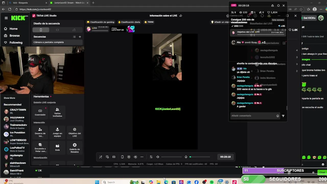Open Windows Start menu

[x=97, y=182]
